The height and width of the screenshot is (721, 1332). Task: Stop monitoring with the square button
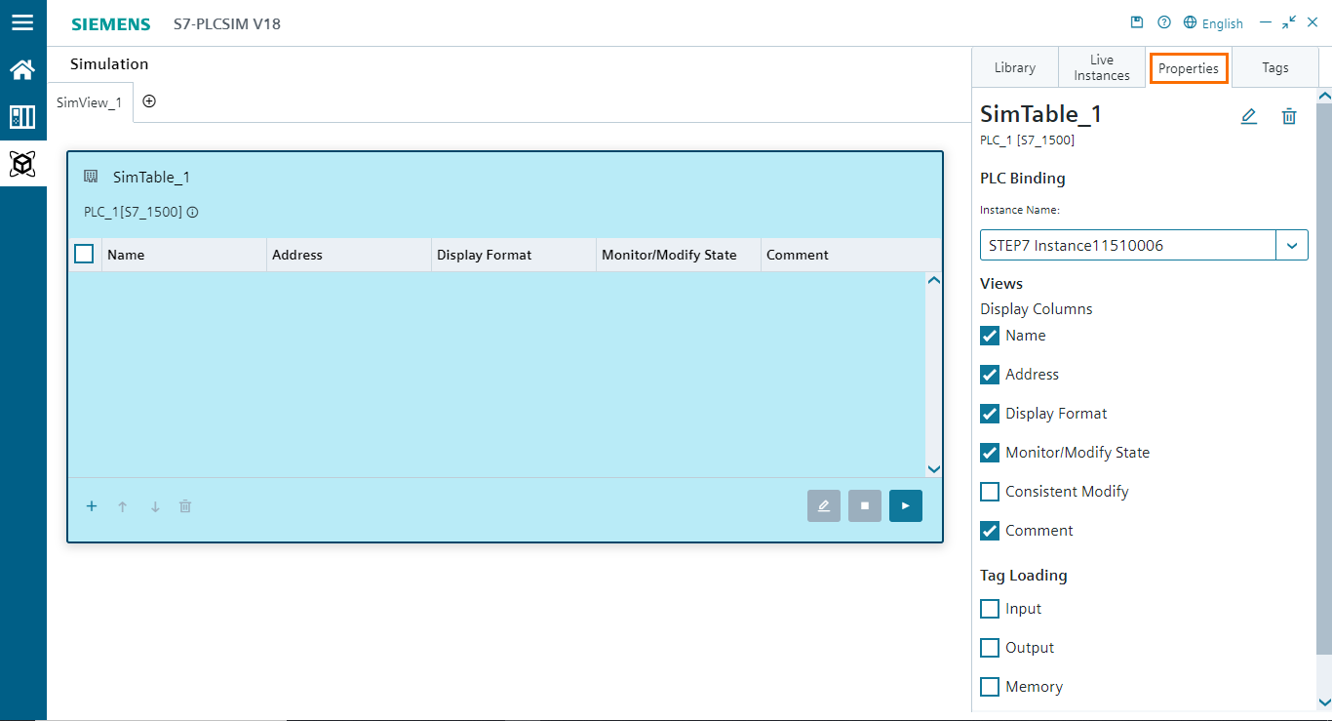(x=865, y=505)
